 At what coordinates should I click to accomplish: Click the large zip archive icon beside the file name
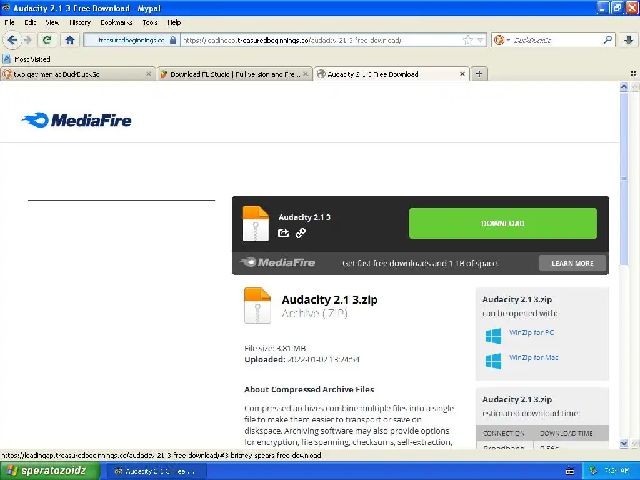click(x=257, y=306)
